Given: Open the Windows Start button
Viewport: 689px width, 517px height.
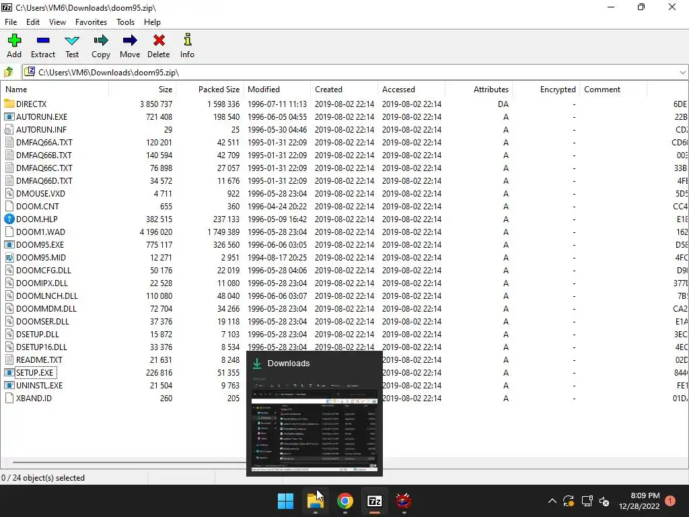Looking at the screenshot, I should 285,501.
